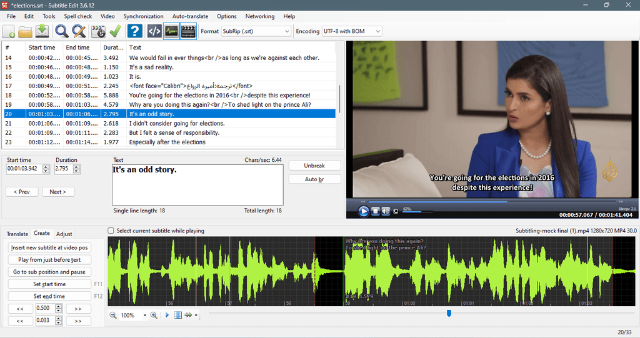Open Find with the magnifier icon
The width and height of the screenshot is (640, 338).
(62, 31)
